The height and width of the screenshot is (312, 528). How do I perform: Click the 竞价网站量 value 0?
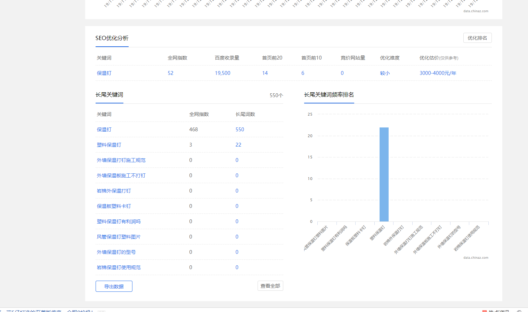(342, 73)
